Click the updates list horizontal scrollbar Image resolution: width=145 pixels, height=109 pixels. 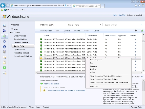tap(61, 73)
